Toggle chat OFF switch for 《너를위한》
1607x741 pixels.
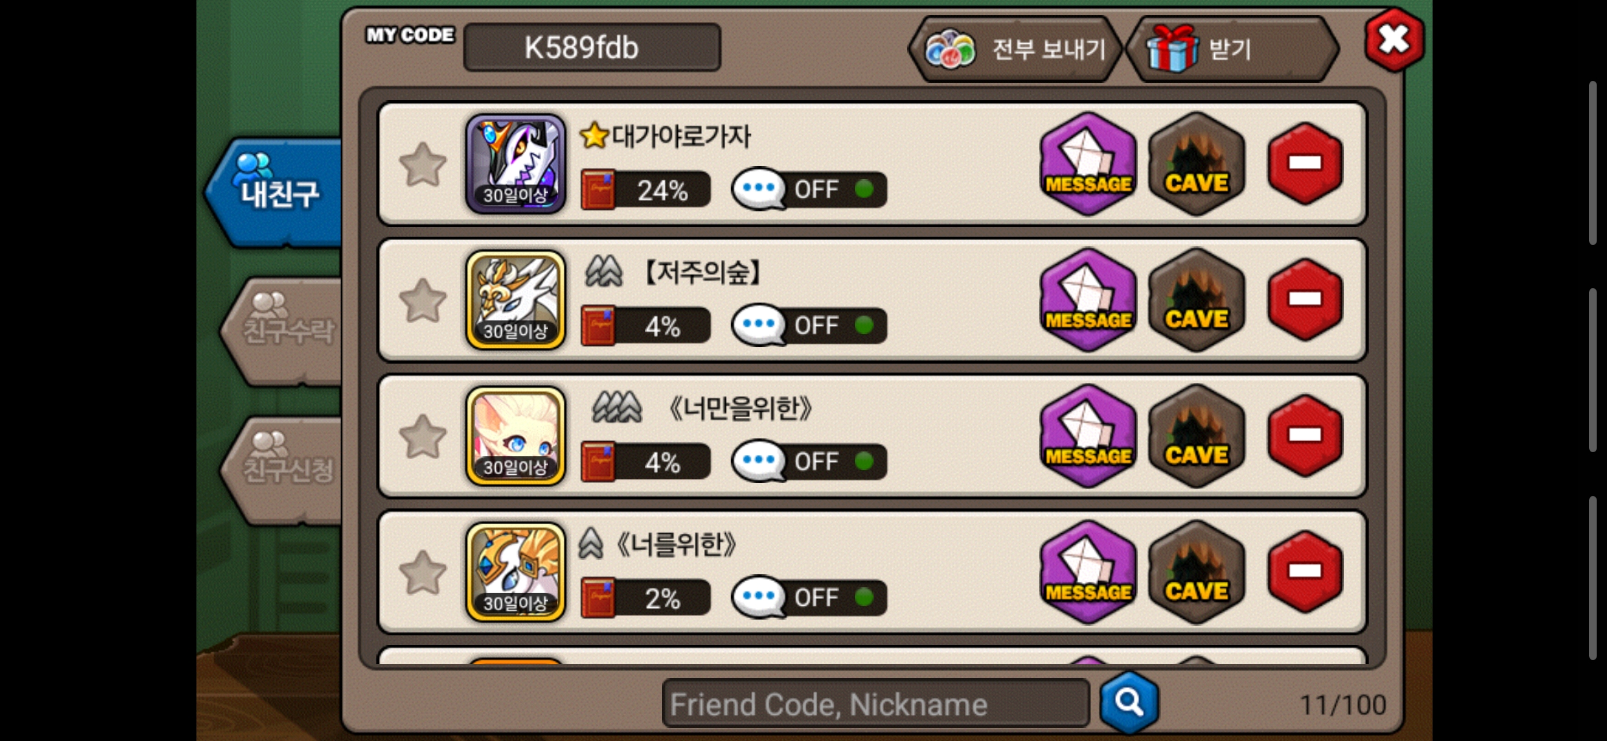pyautogui.click(x=810, y=597)
